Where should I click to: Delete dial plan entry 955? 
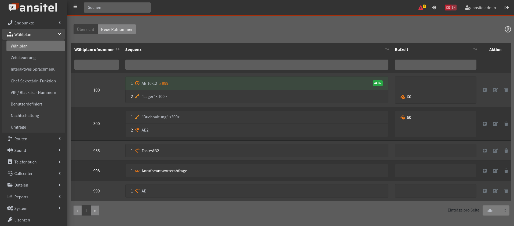pyautogui.click(x=506, y=151)
